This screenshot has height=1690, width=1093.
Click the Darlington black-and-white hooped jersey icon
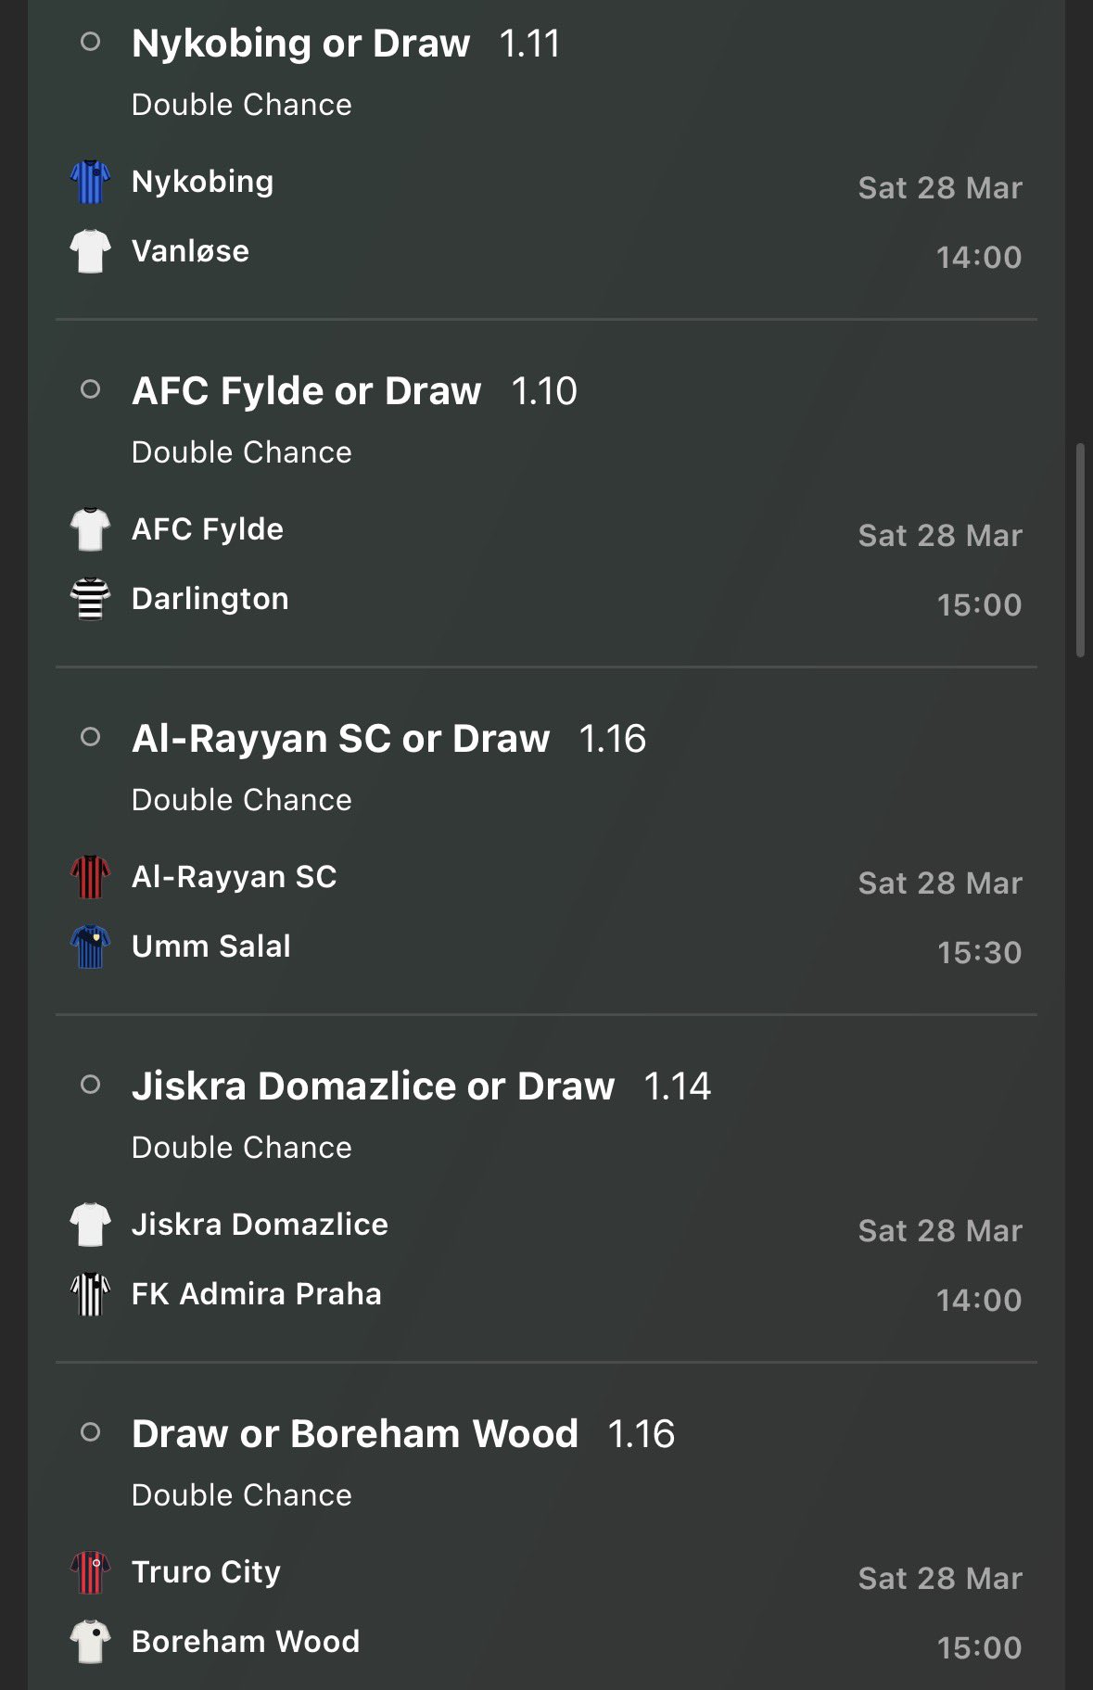tap(91, 599)
